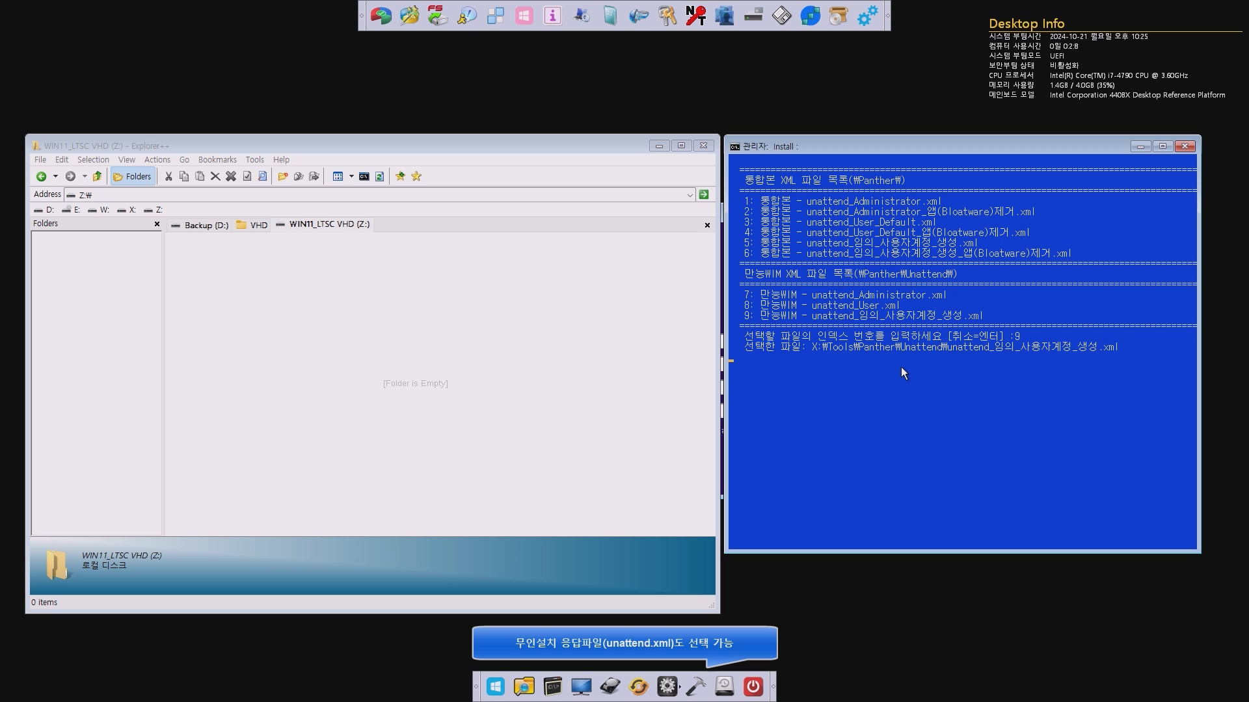This screenshot has height=702, width=1249.
Task: Open the floppy disk icon in top dock
Action: pos(782,16)
